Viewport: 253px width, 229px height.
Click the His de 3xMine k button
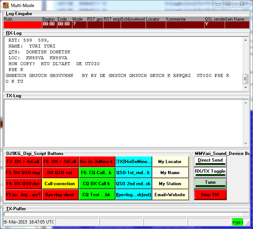click(x=97, y=162)
